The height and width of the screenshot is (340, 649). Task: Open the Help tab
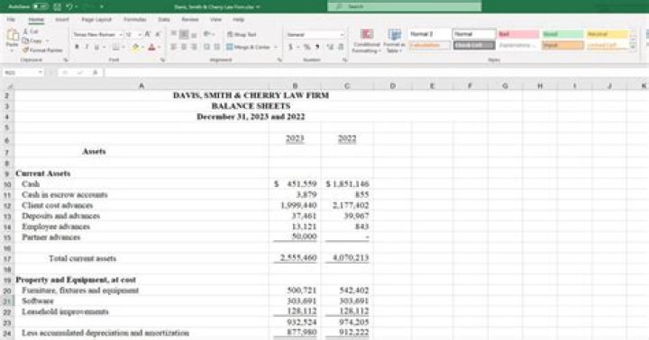pos(238,20)
